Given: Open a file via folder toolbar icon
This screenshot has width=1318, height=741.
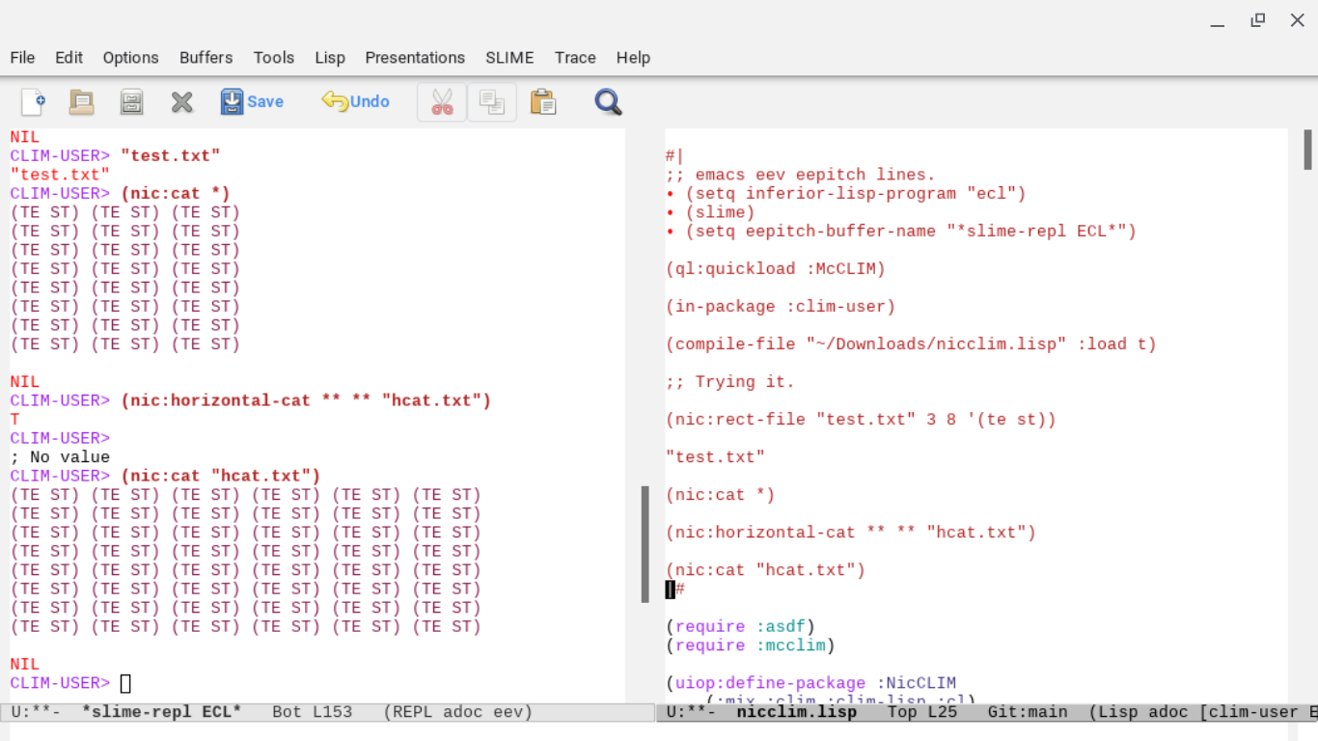Looking at the screenshot, I should click(x=81, y=101).
